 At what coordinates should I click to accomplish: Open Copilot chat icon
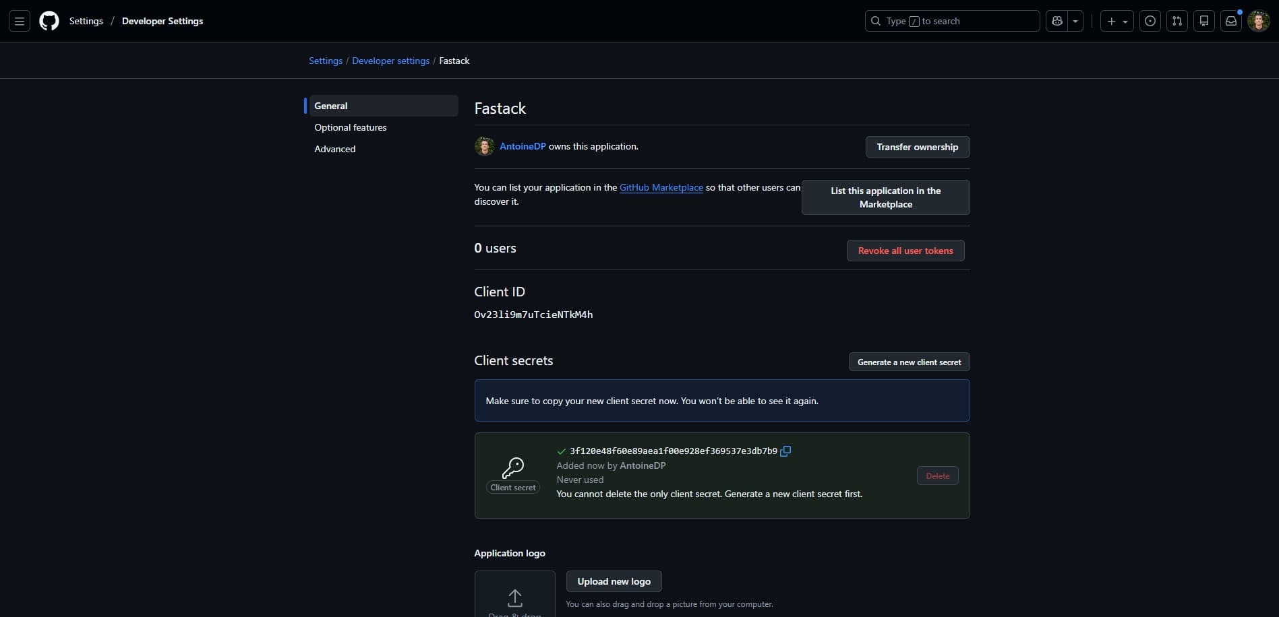click(1057, 21)
